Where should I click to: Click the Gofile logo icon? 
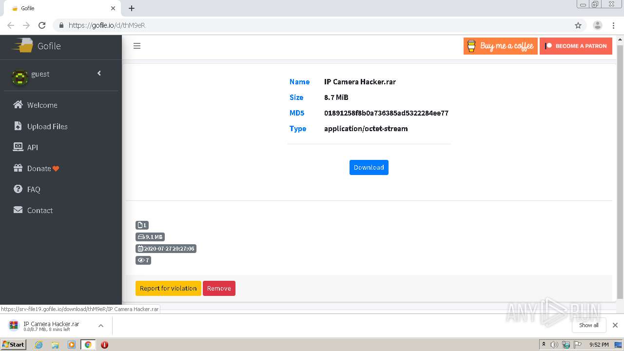point(22,46)
